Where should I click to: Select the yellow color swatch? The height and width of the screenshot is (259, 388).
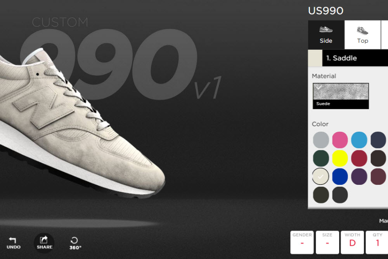pyautogui.click(x=340, y=158)
